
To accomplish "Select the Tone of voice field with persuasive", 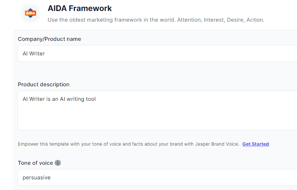I will tap(157, 177).
